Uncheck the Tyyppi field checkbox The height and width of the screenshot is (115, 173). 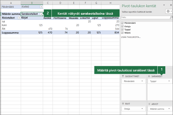pos(122,29)
